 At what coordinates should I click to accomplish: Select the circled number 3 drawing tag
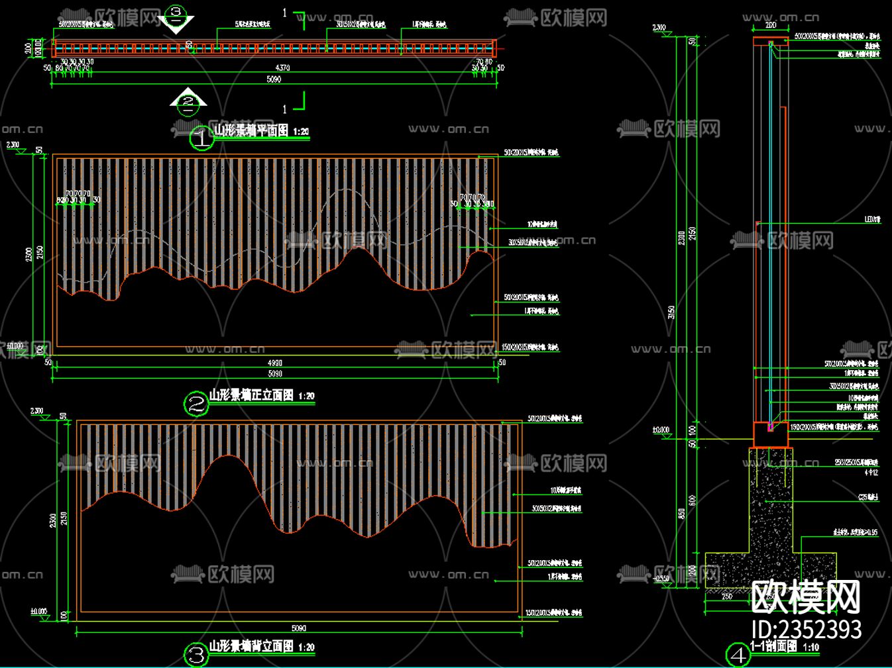pyautogui.click(x=196, y=655)
